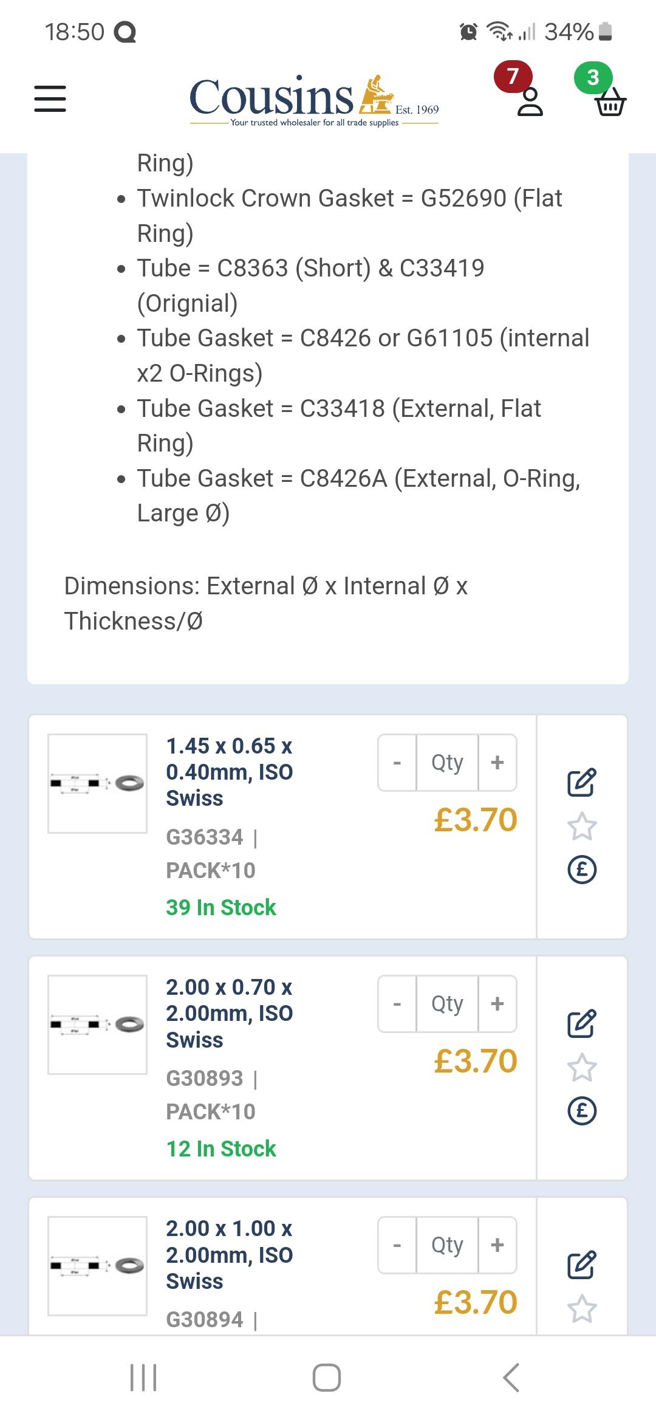Tap the edit note icon for G30893
The width and height of the screenshot is (656, 1422).
(582, 1023)
